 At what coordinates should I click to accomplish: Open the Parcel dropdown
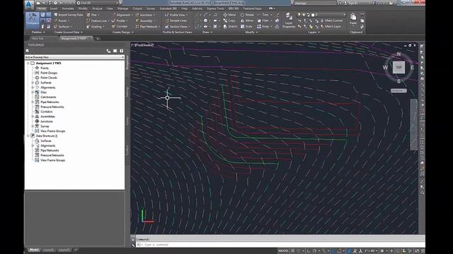pos(93,15)
